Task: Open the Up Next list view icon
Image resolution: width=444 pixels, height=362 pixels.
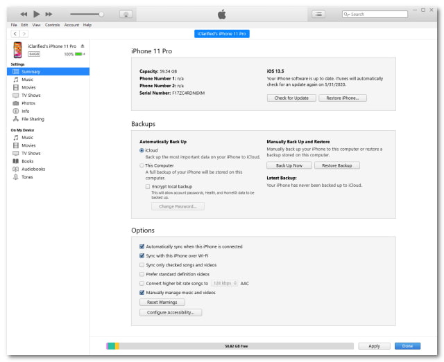Action: [x=318, y=14]
